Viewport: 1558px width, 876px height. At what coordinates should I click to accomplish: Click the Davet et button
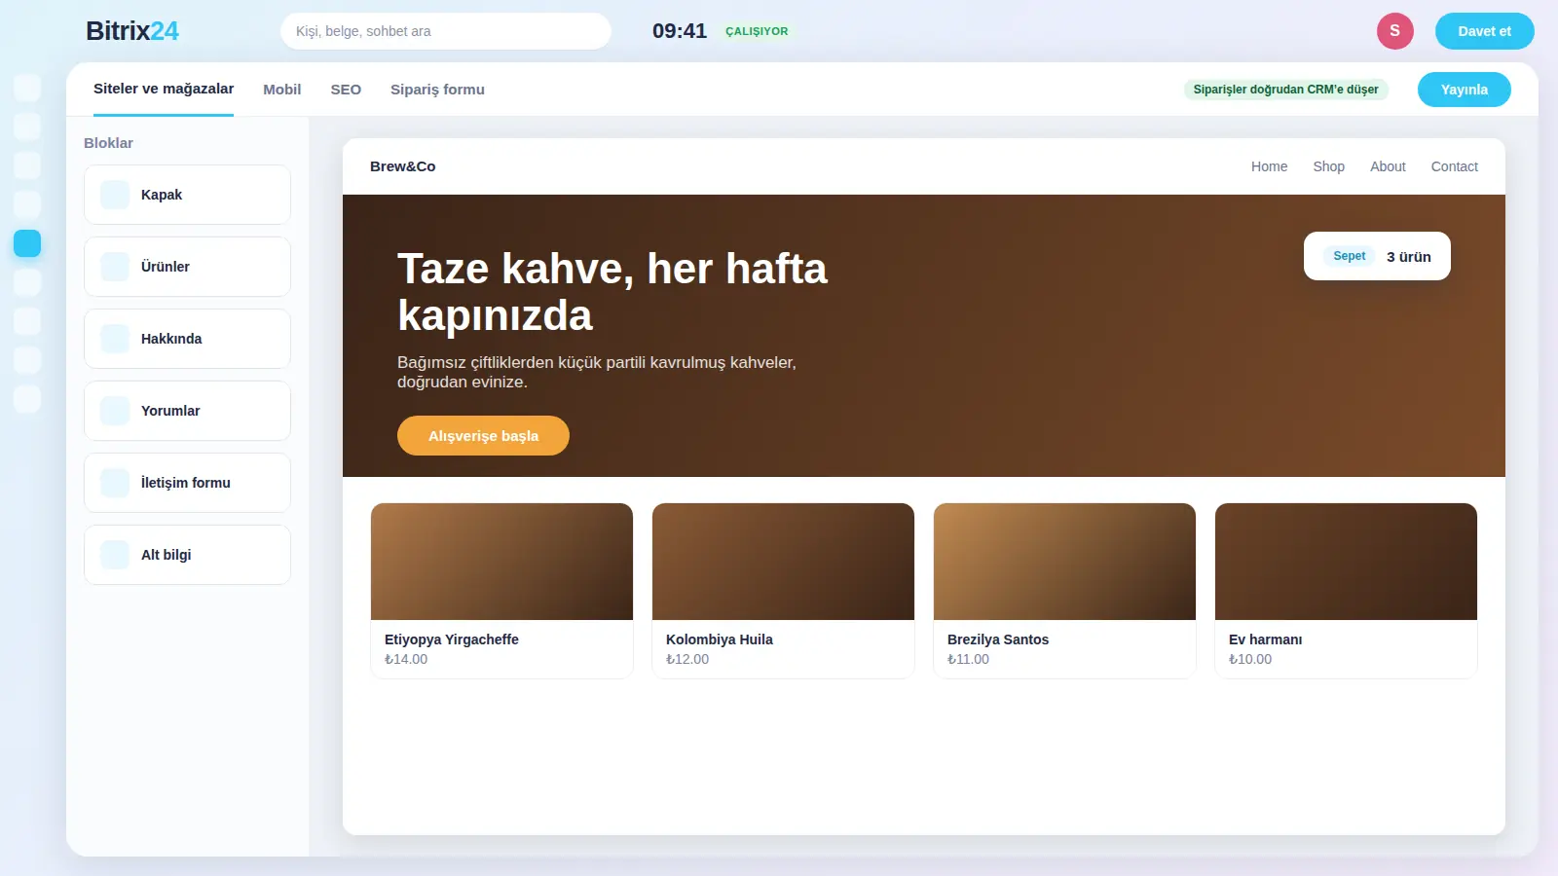(x=1484, y=31)
